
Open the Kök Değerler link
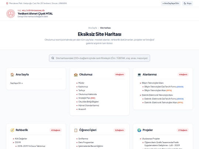coord(21,139)
